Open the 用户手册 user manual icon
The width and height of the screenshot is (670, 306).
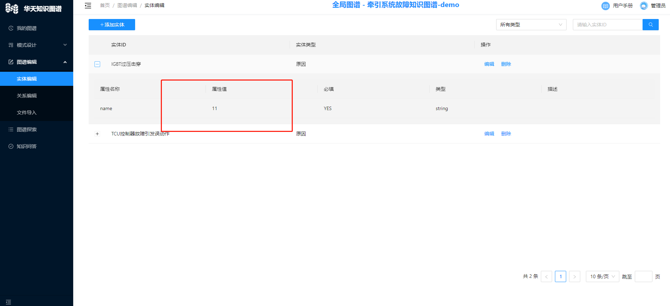tap(605, 6)
